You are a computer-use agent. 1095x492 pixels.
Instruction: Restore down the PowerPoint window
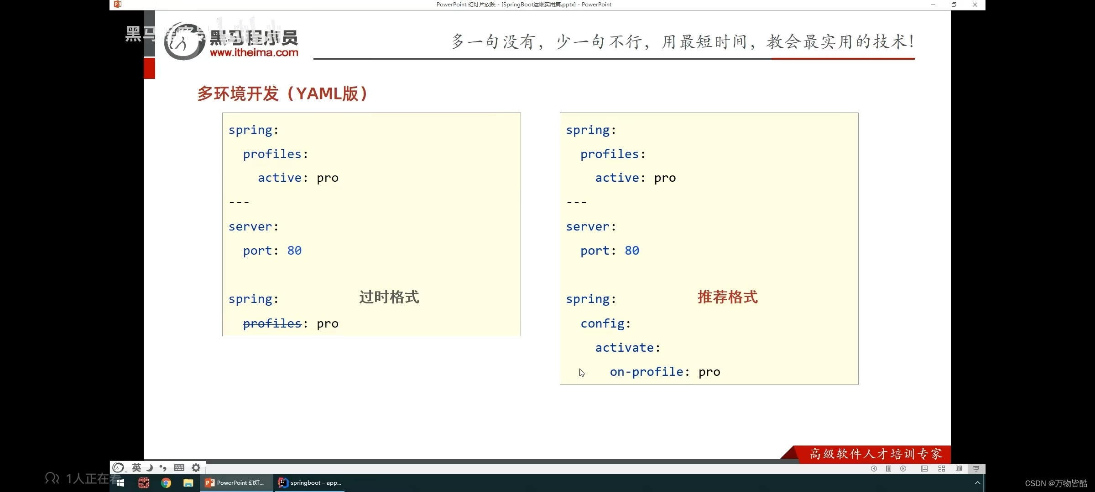click(x=954, y=5)
